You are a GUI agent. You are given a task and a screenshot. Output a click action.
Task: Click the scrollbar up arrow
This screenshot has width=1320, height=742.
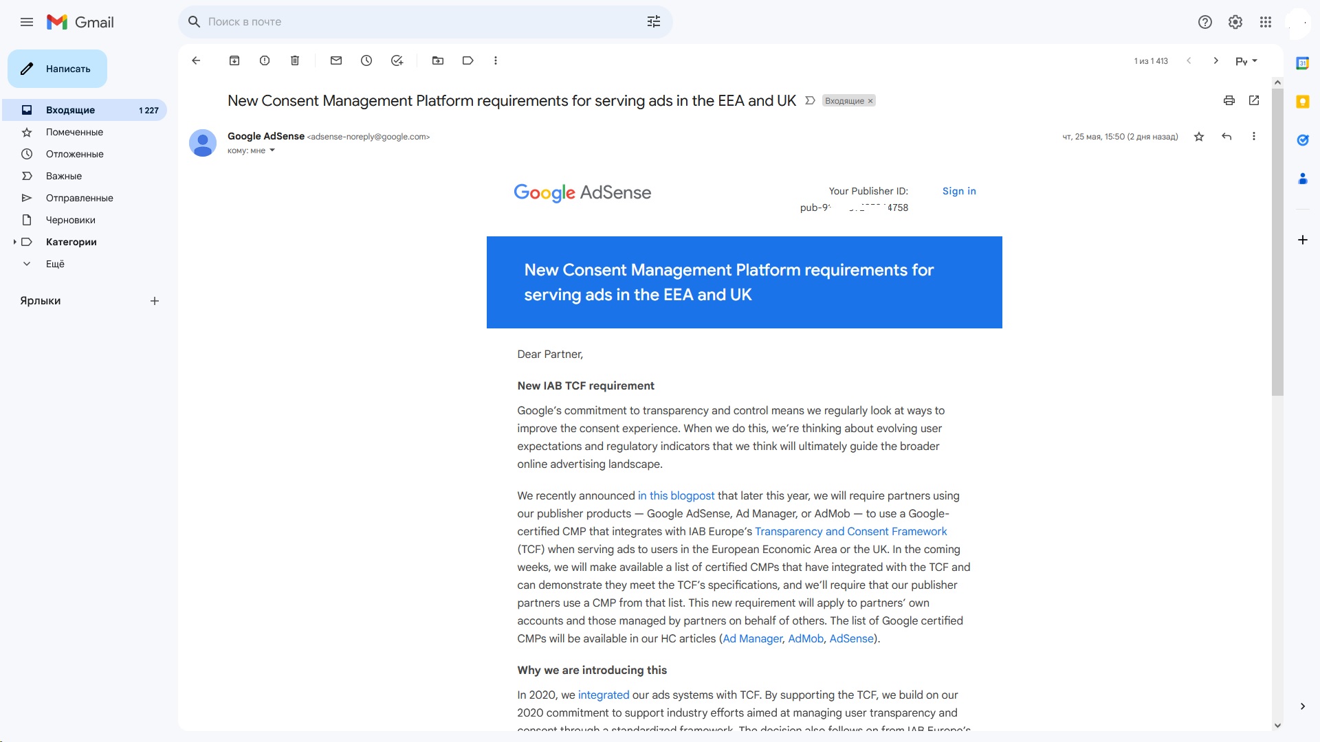(1277, 82)
